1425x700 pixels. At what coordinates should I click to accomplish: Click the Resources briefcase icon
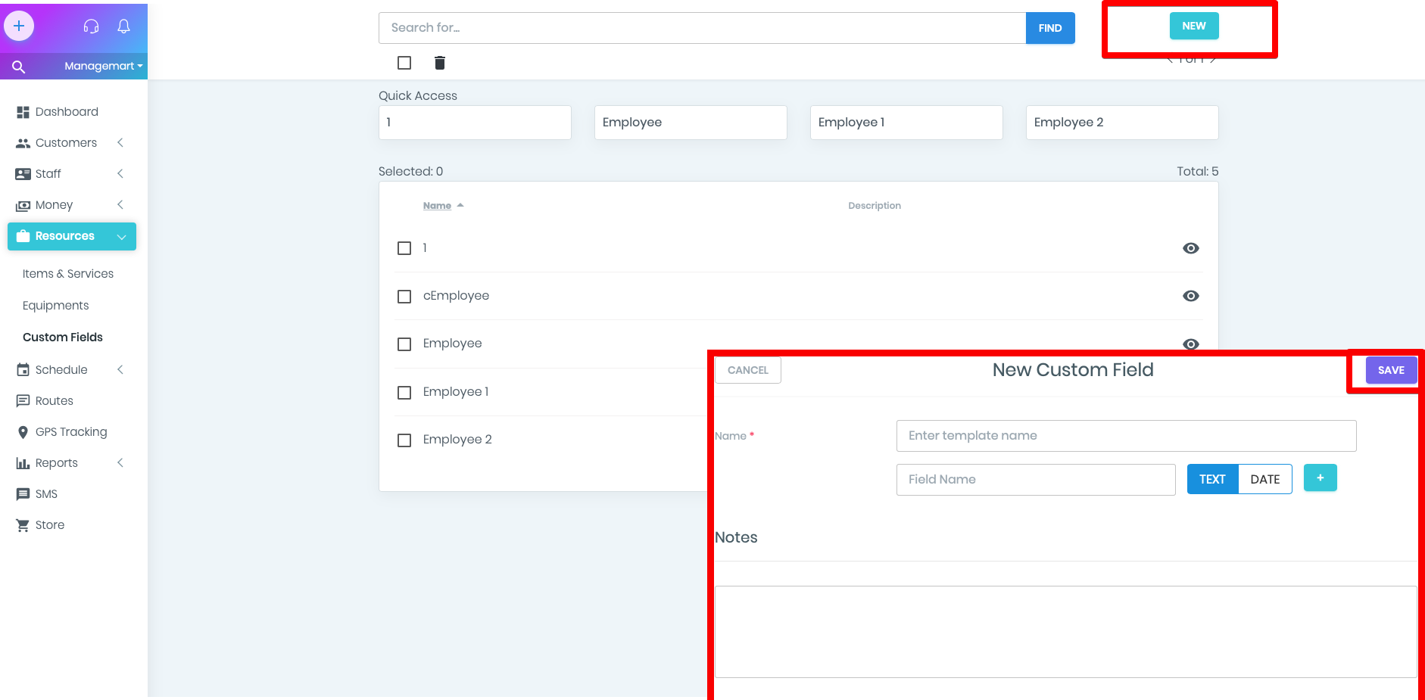pyautogui.click(x=23, y=236)
